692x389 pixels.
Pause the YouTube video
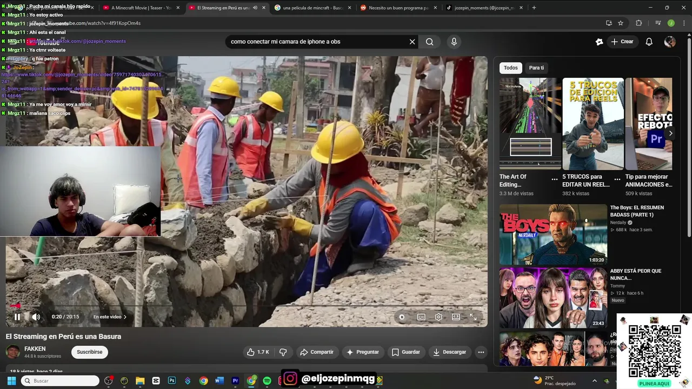pyautogui.click(x=17, y=317)
